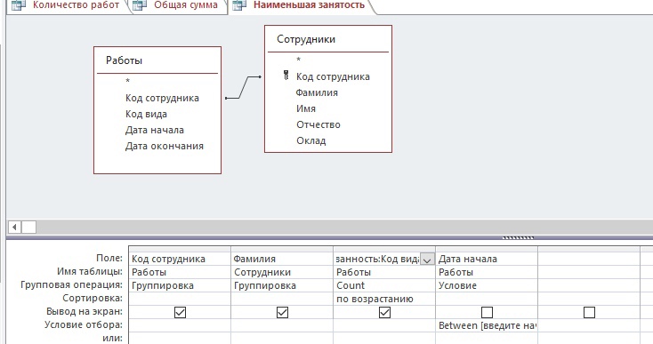Click Группировка cell under Код сотрудника column
The width and height of the screenshot is (653, 344).
coord(180,285)
